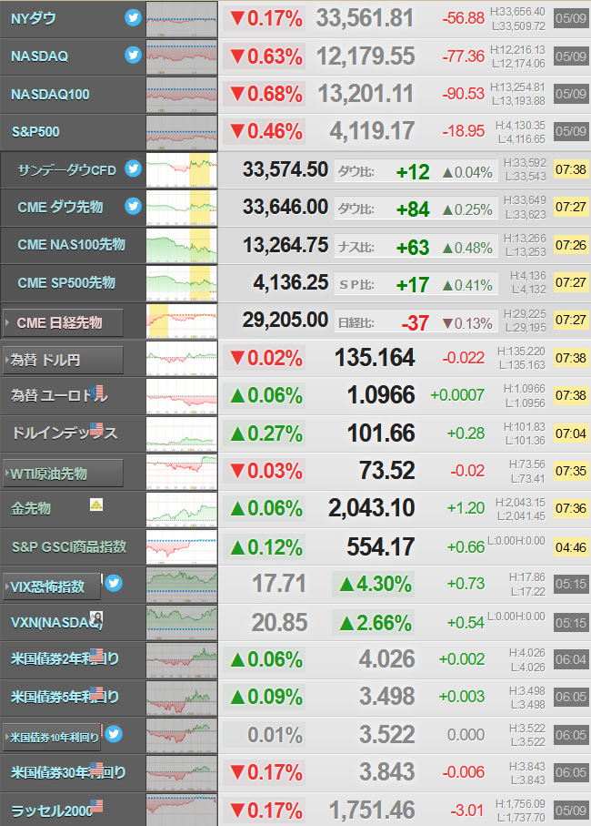
Task: Click the US flag icon on 米国債券30年利回り
Action: click(96, 769)
